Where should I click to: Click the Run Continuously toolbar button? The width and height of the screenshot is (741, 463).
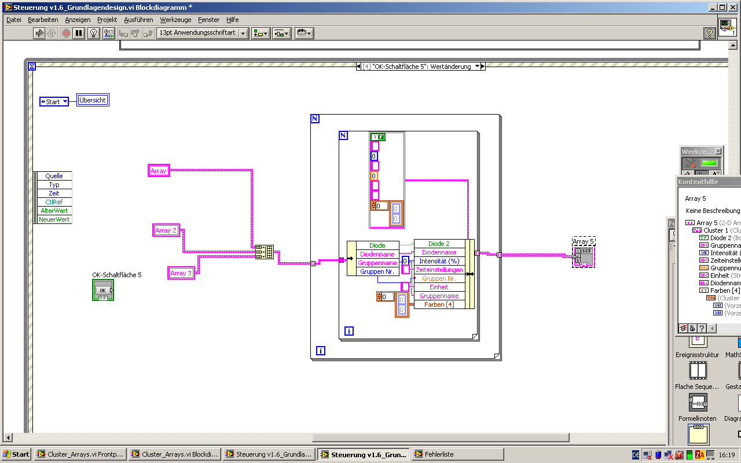pos(53,34)
